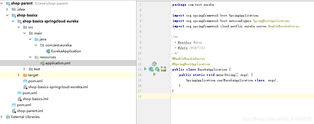Select application.yml in the project tree
This screenshot has height=124, width=314.
pyautogui.click(x=58, y=63)
